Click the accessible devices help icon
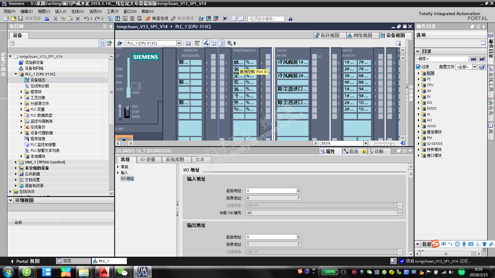This screenshot has height=278, width=495. coord(201,19)
